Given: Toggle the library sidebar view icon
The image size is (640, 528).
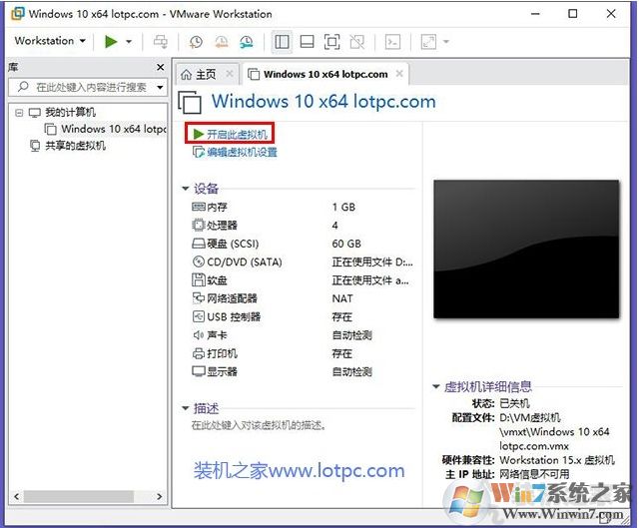Looking at the screenshot, I should pos(282,41).
